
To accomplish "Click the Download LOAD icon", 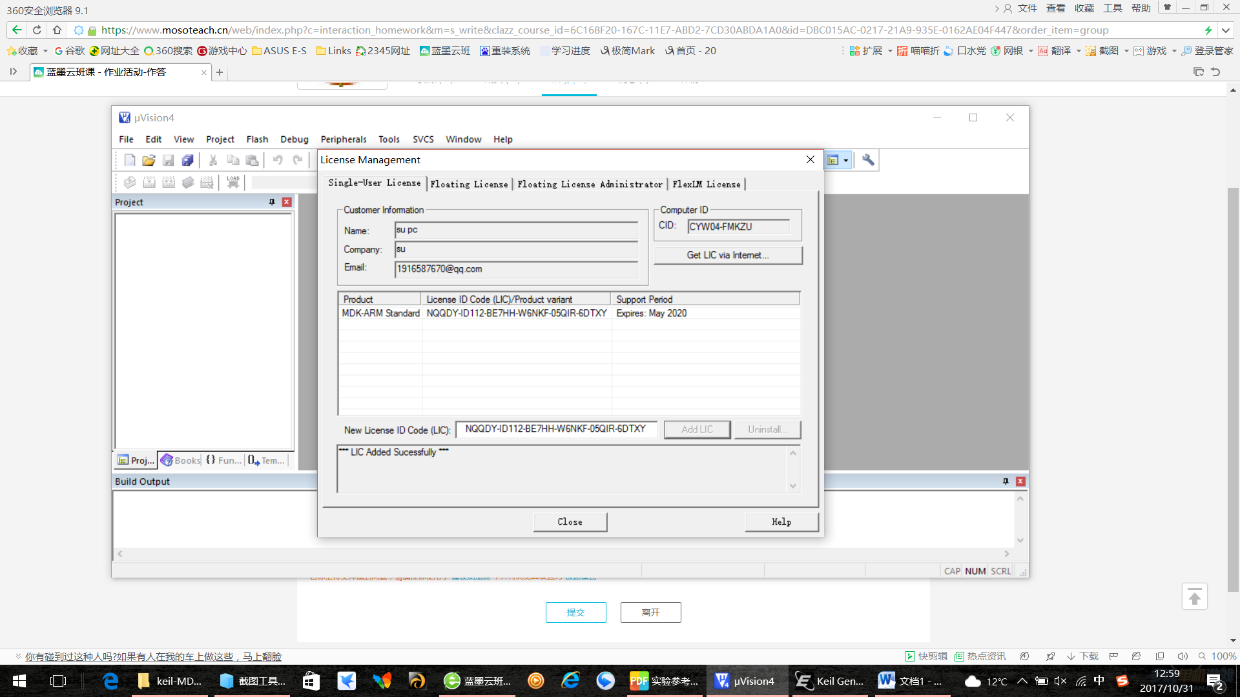I will [233, 183].
